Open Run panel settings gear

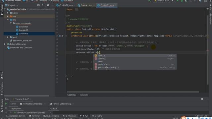point(202,99)
